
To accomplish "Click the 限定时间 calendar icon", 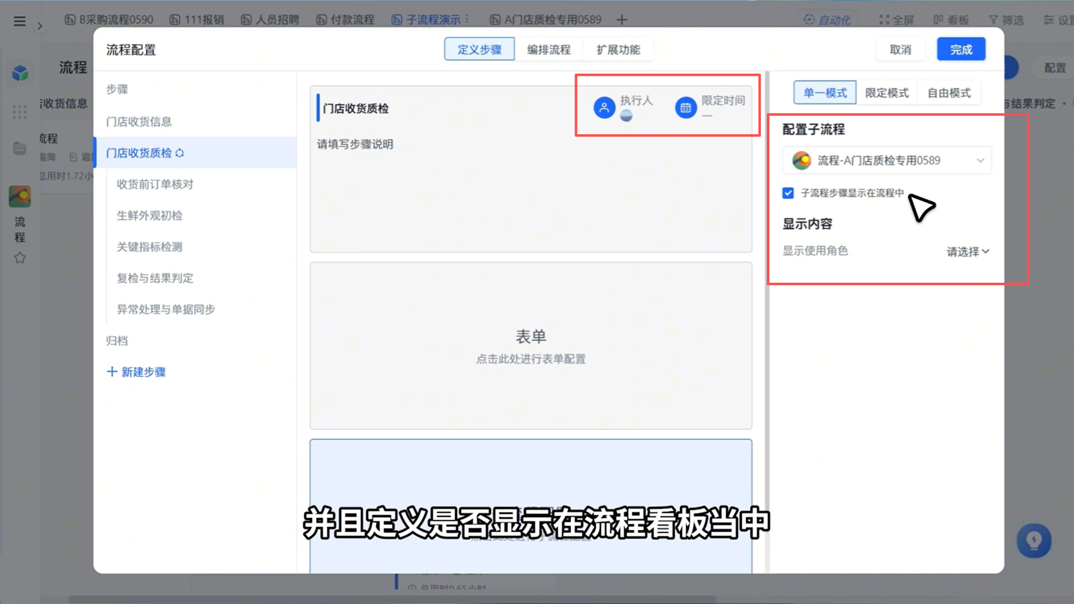I will click(685, 108).
